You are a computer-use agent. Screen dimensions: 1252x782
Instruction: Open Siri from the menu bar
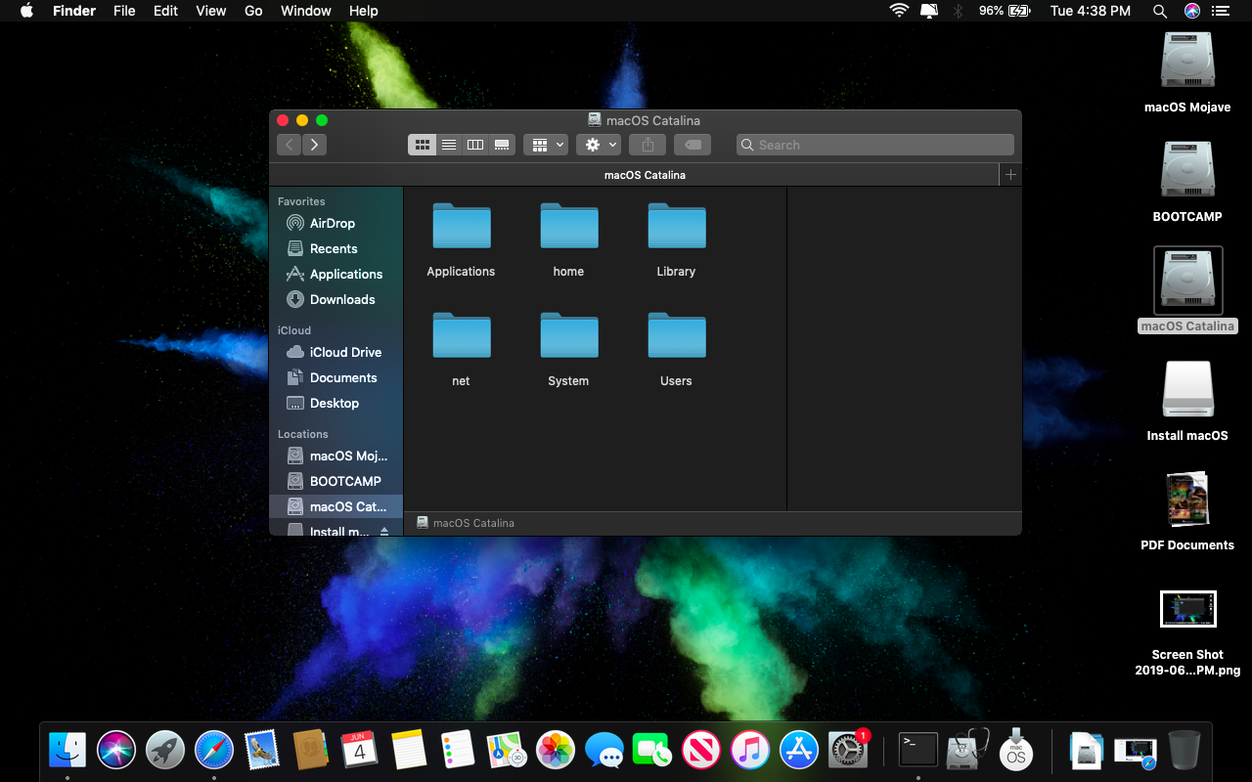click(x=1191, y=11)
